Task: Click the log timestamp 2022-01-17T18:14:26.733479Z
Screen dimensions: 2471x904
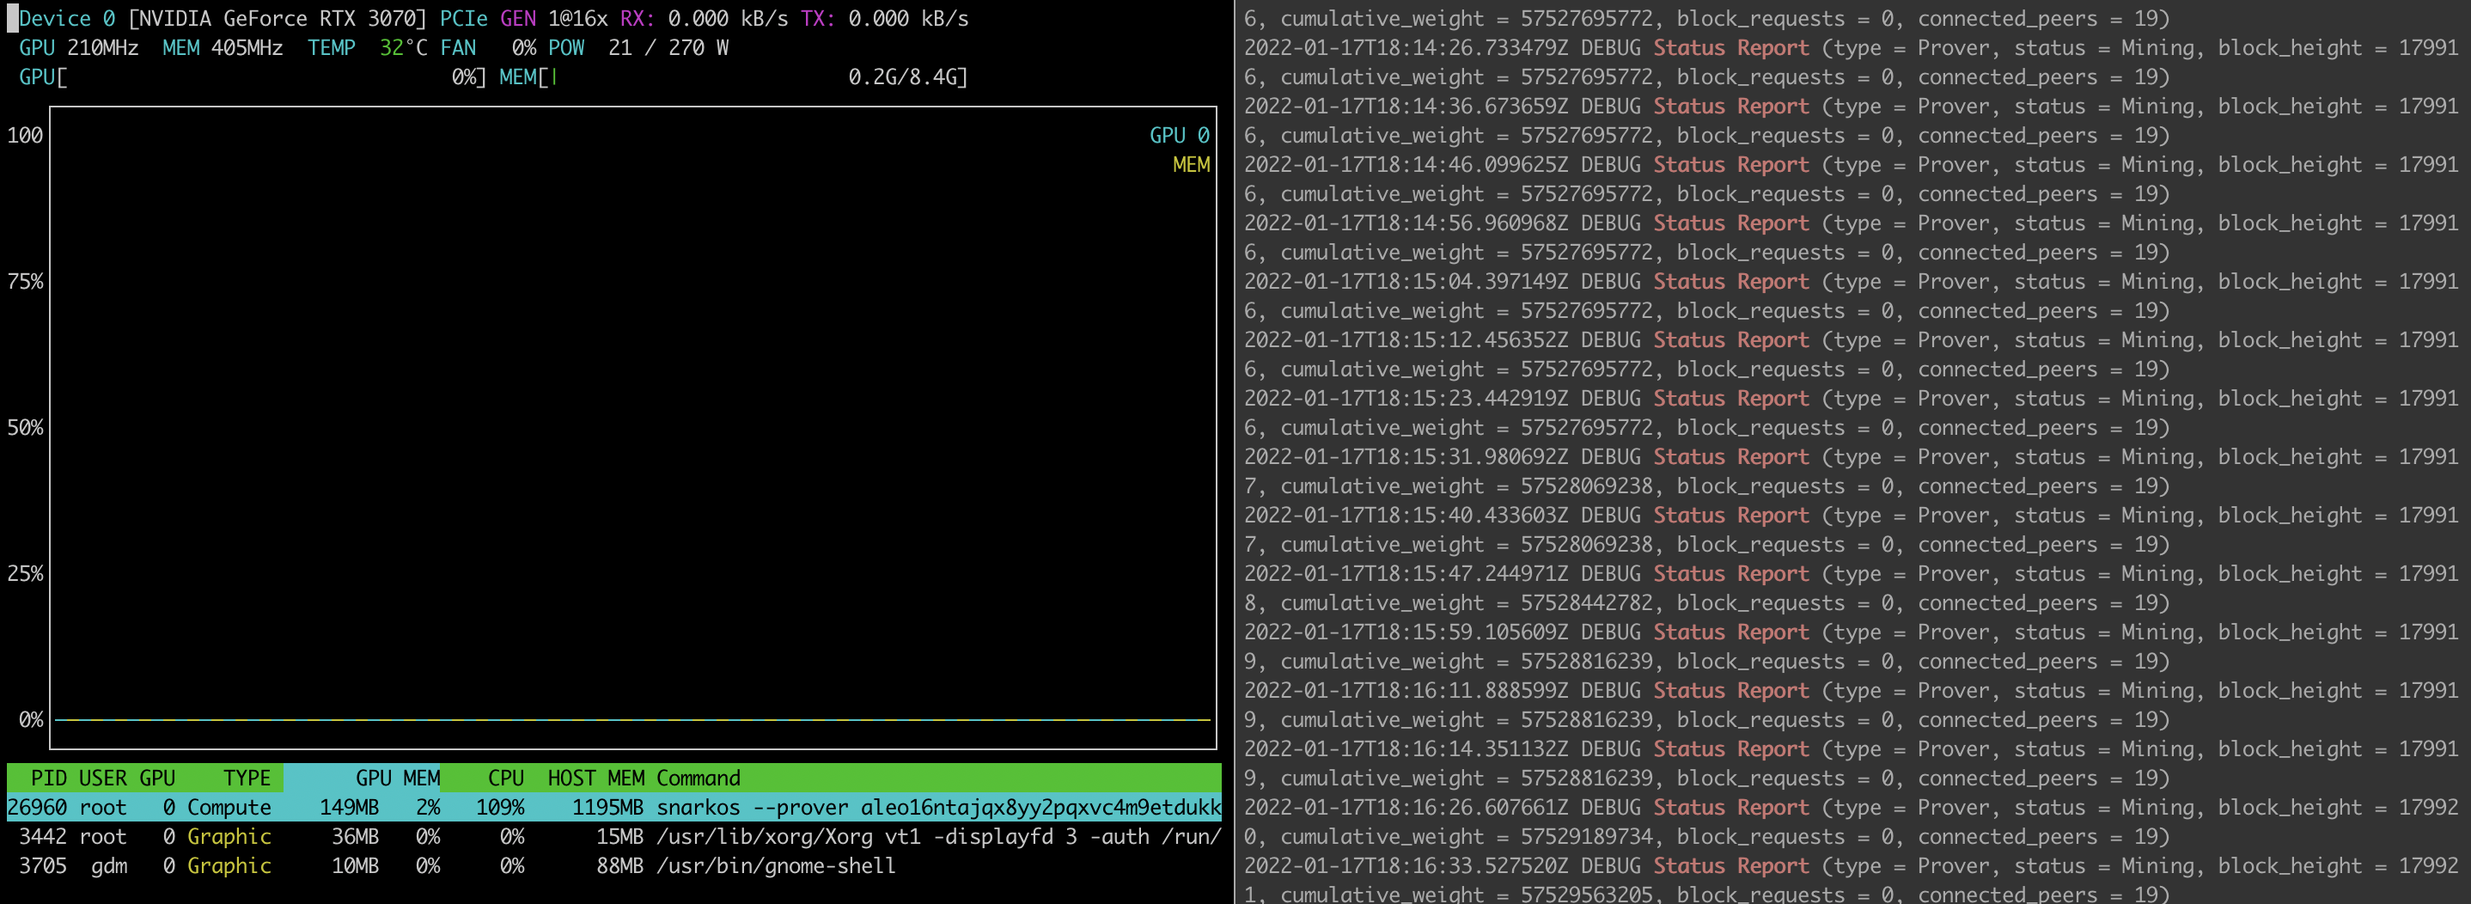Action: 1406,48
